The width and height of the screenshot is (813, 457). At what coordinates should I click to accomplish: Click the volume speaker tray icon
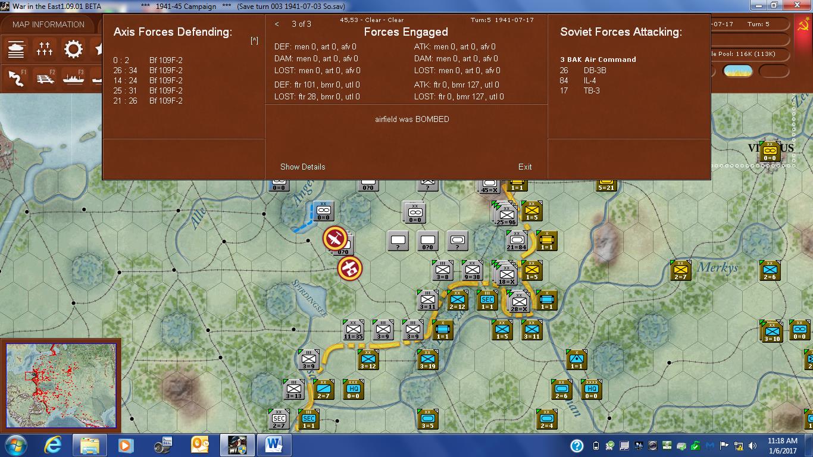754,446
